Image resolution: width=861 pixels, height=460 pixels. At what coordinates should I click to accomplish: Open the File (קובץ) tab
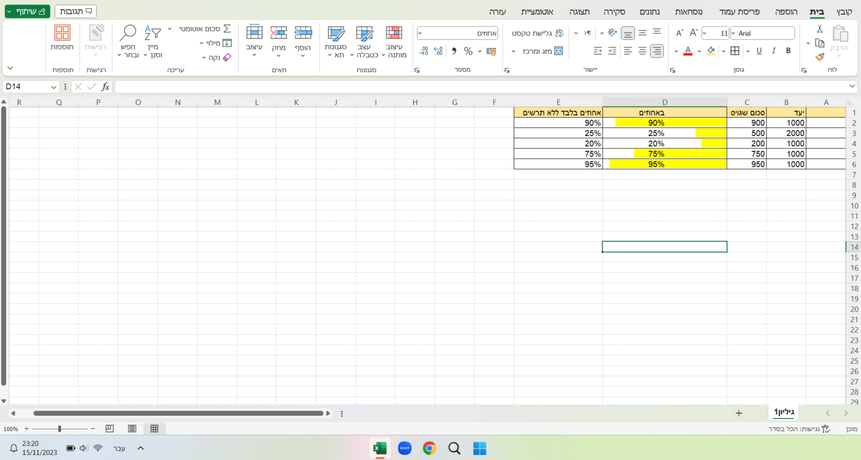844,12
